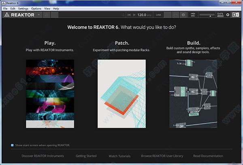This screenshot has width=243, height=165.
Task: Click the search magnifier icon in the toolbar
Action: pos(46,15)
